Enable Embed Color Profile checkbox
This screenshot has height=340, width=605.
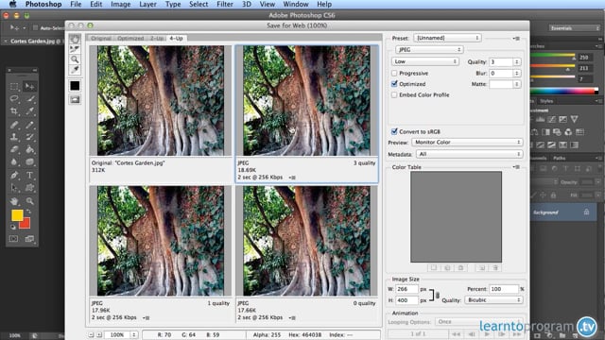394,94
